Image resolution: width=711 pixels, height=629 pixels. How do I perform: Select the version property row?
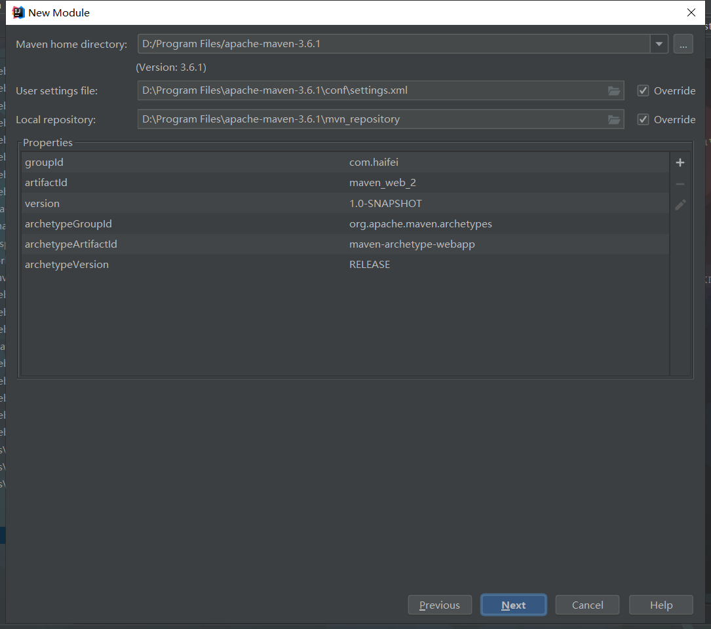click(345, 204)
